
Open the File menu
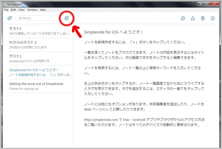(x=6, y=10)
